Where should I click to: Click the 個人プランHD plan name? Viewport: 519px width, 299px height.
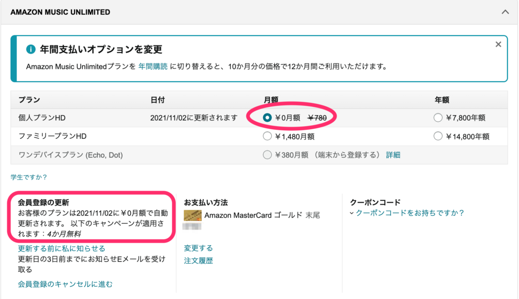pyautogui.click(x=42, y=118)
